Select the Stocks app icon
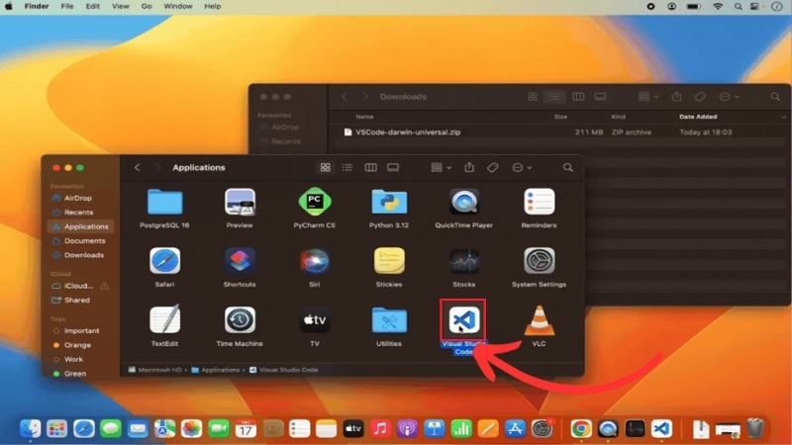The width and height of the screenshot is (792, 445). click(x=463, y=261)
